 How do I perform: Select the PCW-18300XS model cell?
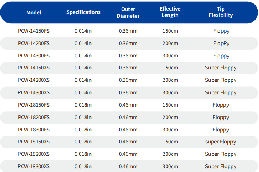[x=34, y=166]
